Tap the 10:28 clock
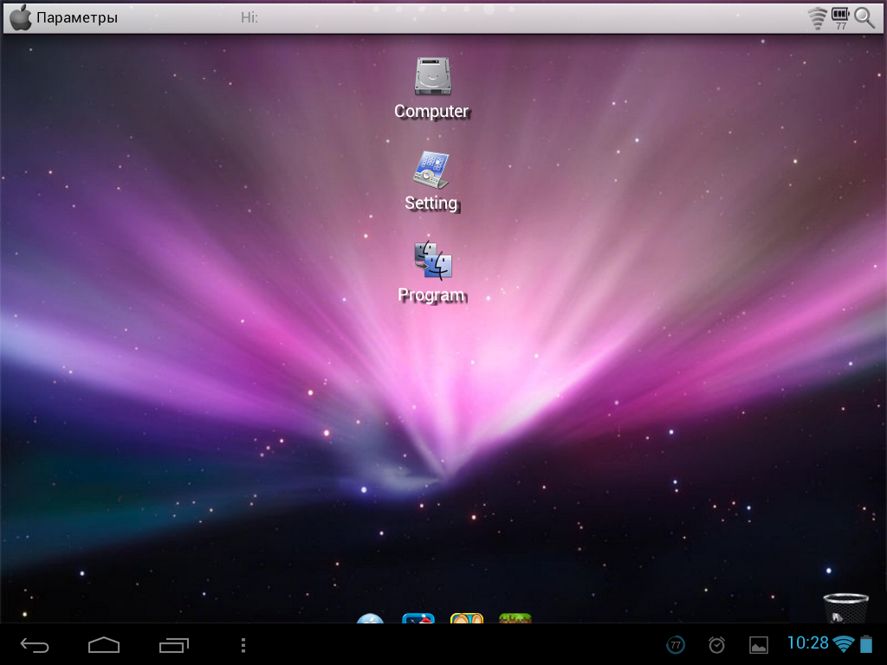The width and height of the screenshot is (887, 665). pyautogui.click(x=808, y=643)
